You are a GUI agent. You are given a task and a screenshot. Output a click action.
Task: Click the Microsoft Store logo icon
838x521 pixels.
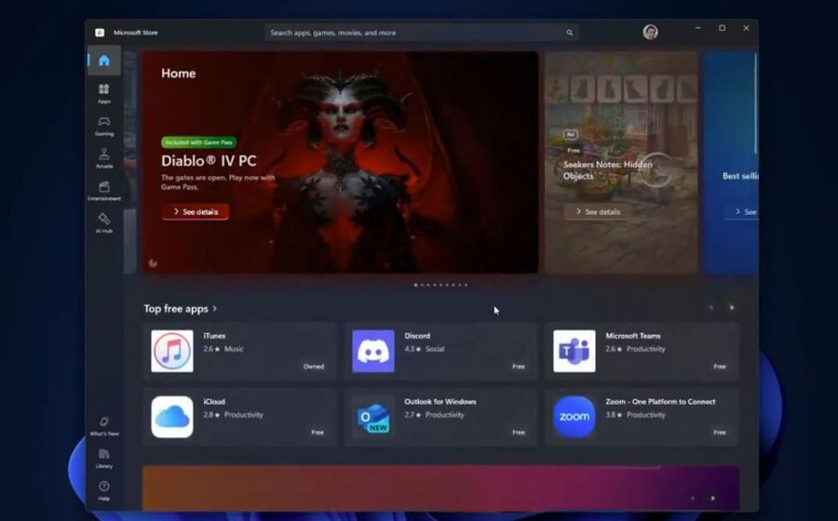100,33
